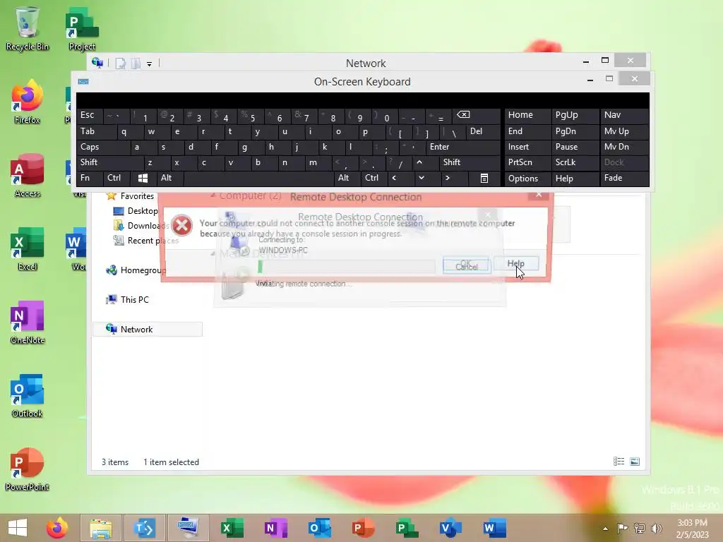Screen dimensions: 723x542
Task: Toggle left Ctrl key on keyboard
Action: click(116, 178)
